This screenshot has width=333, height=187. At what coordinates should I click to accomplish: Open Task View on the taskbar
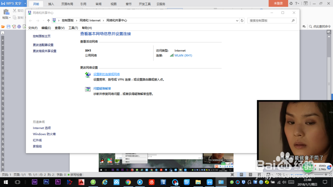(x=17, y=182)
